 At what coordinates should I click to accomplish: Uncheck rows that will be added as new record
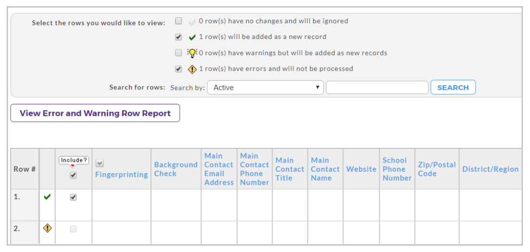(x=178, y=37)
